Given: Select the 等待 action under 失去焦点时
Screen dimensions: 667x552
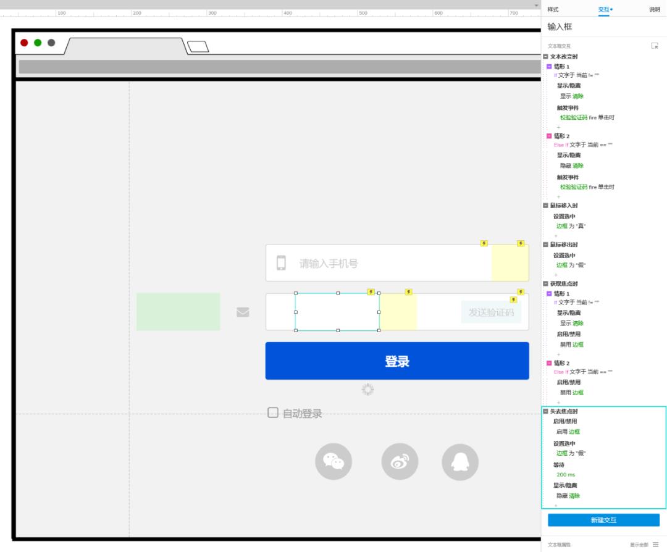Looking at the screenshot, I should click(558, 465).
